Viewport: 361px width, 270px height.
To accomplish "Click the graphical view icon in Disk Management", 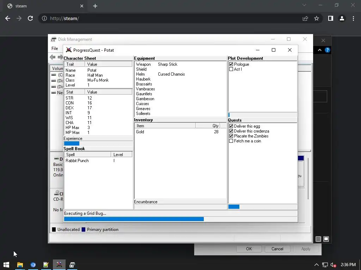I will click(326, 239).
